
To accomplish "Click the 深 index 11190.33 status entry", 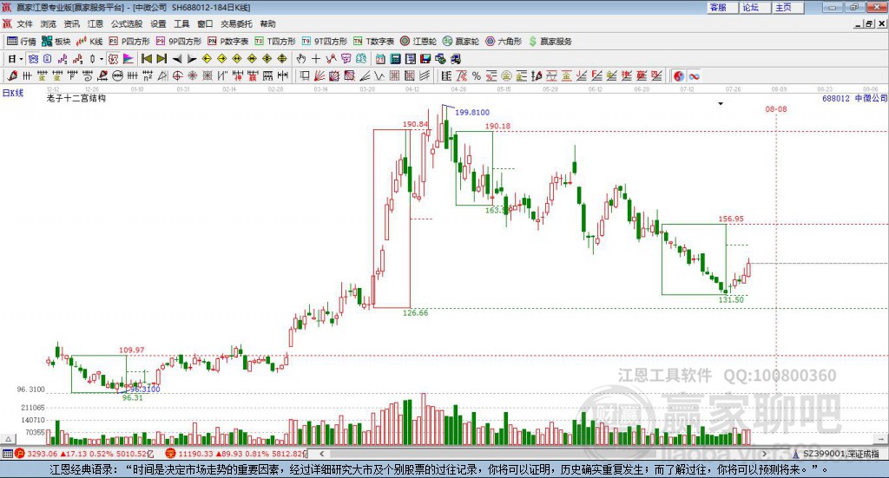I will [x=236, y=454].
